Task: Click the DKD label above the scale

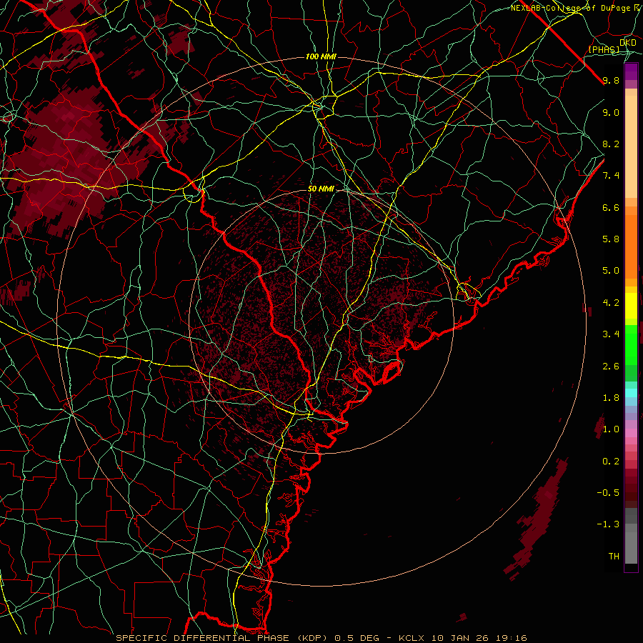Action: [x=628, y=43]
